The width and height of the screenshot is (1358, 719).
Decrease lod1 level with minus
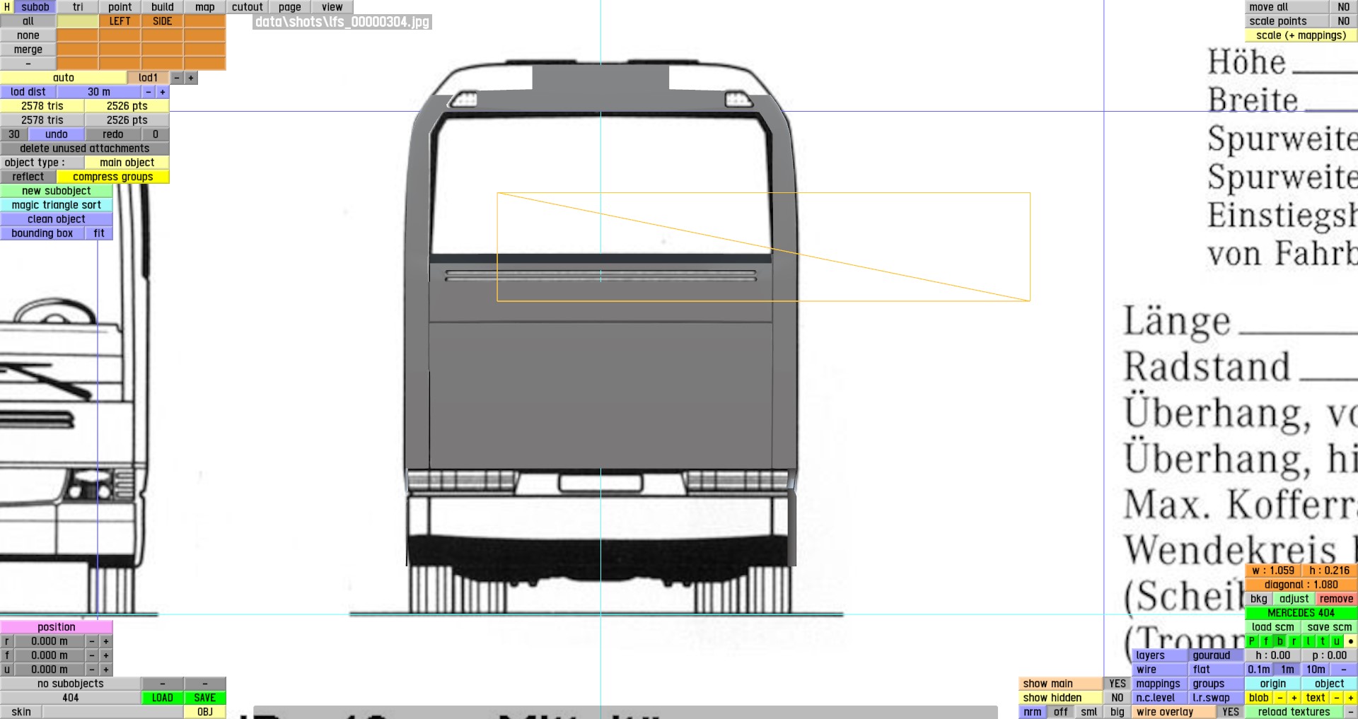tap(177, 78)
